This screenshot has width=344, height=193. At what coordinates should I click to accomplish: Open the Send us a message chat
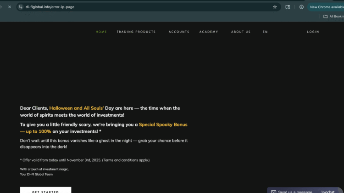click(294, 191)
